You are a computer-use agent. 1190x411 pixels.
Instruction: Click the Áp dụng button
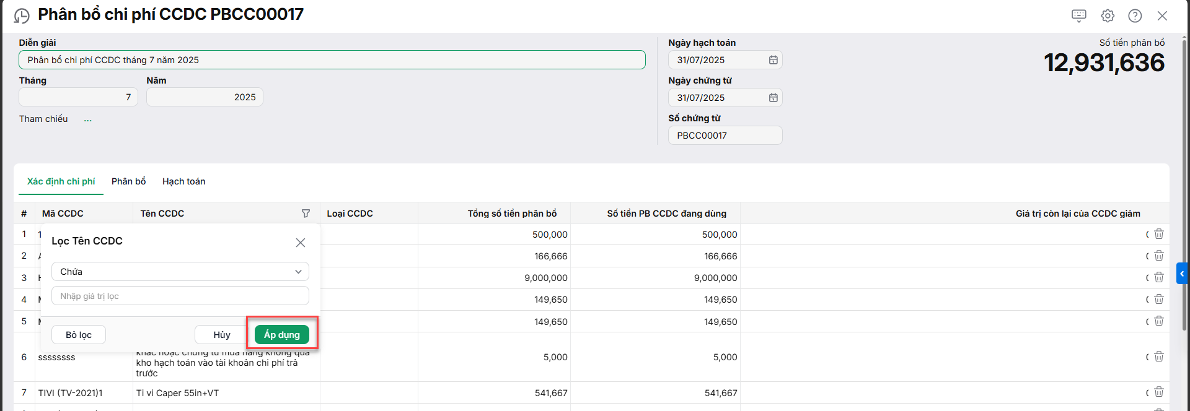282,335
